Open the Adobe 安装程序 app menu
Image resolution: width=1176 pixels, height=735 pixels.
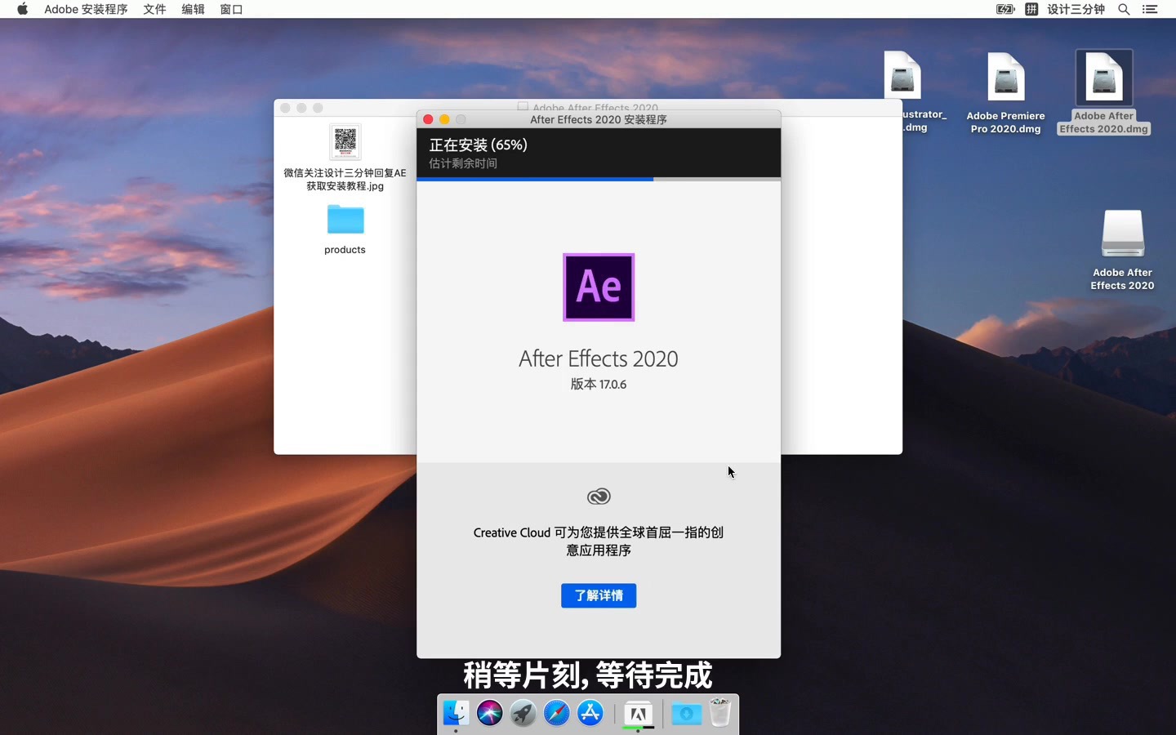pos(86,9)
